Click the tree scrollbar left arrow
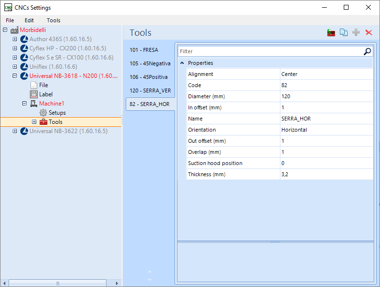This screenshot has width=380, height=287. 4,283
